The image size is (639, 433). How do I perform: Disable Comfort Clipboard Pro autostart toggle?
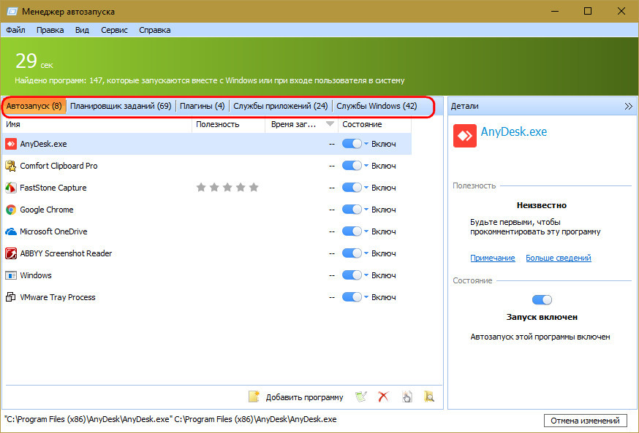pos(352,166)
